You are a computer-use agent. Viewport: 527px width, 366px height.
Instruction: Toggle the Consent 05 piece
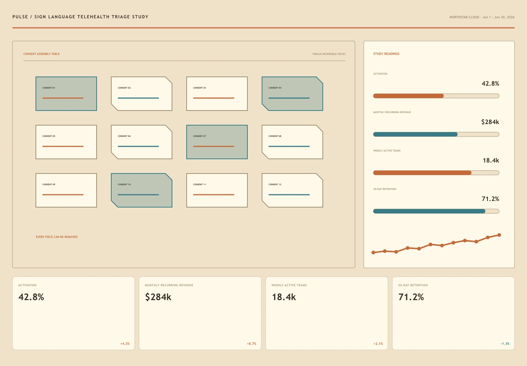(66, 142)
